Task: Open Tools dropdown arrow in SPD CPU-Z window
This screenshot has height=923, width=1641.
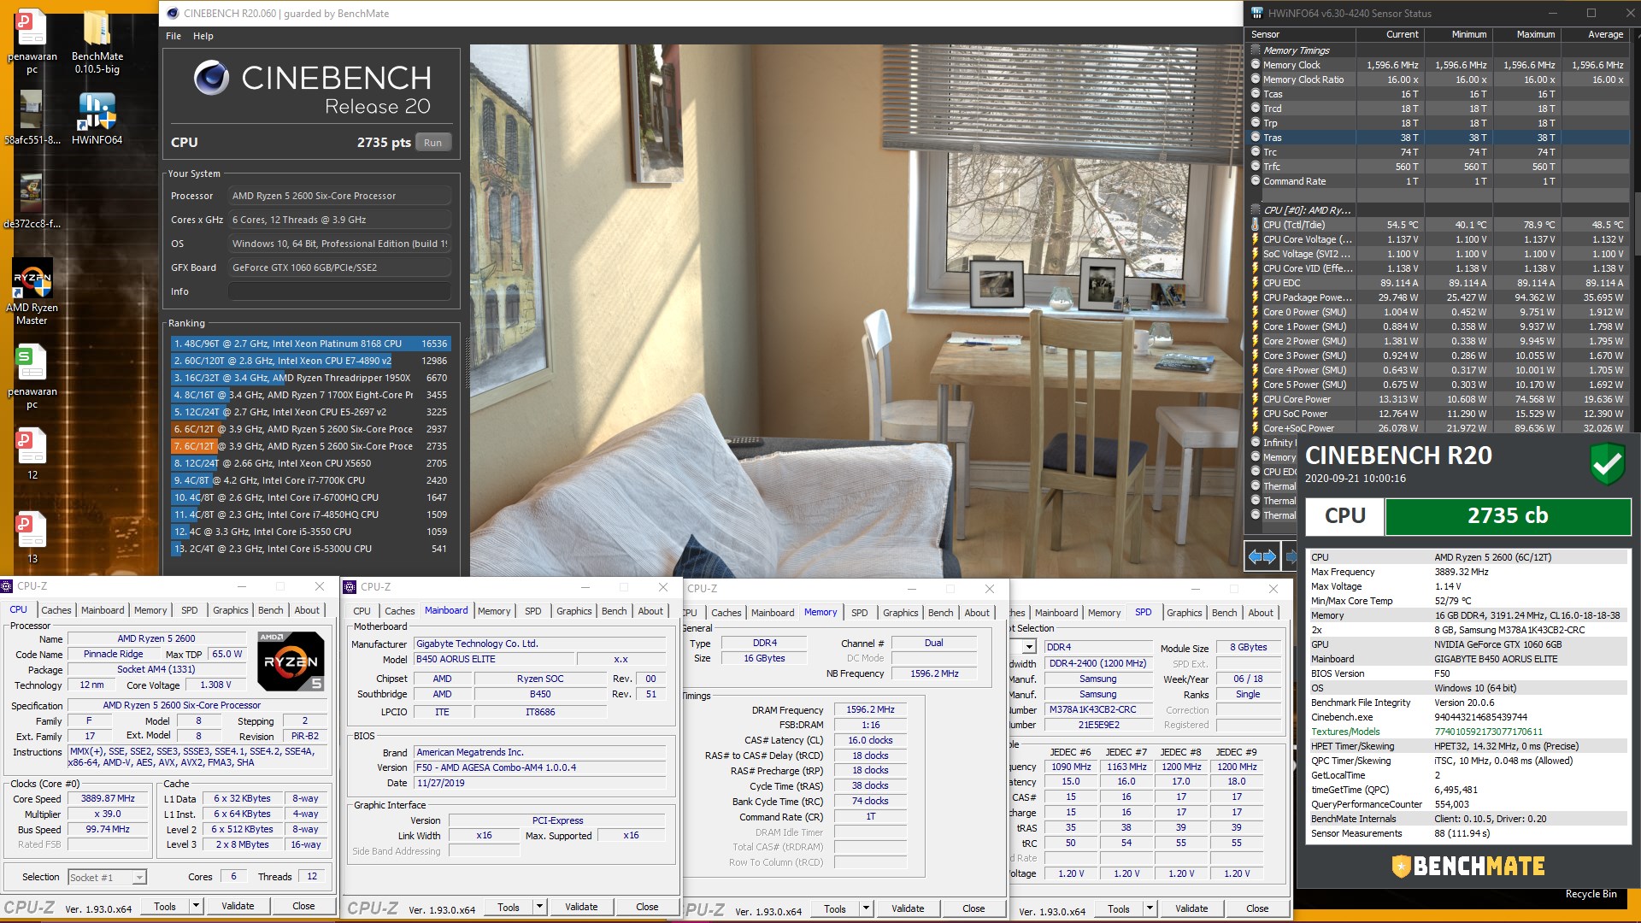Action: pos(1150,908)
